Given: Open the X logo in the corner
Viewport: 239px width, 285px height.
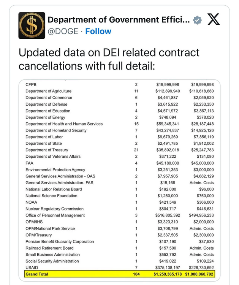Looking at the screenshot, I should pyautogui.click(x=214, y=20).
